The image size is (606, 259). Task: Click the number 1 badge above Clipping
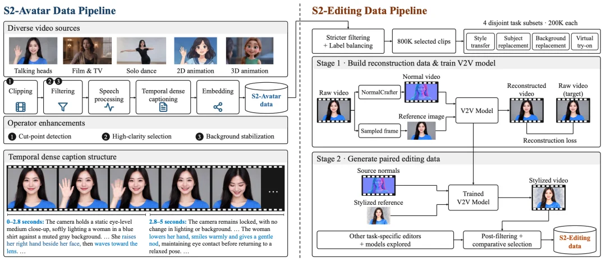10,81
